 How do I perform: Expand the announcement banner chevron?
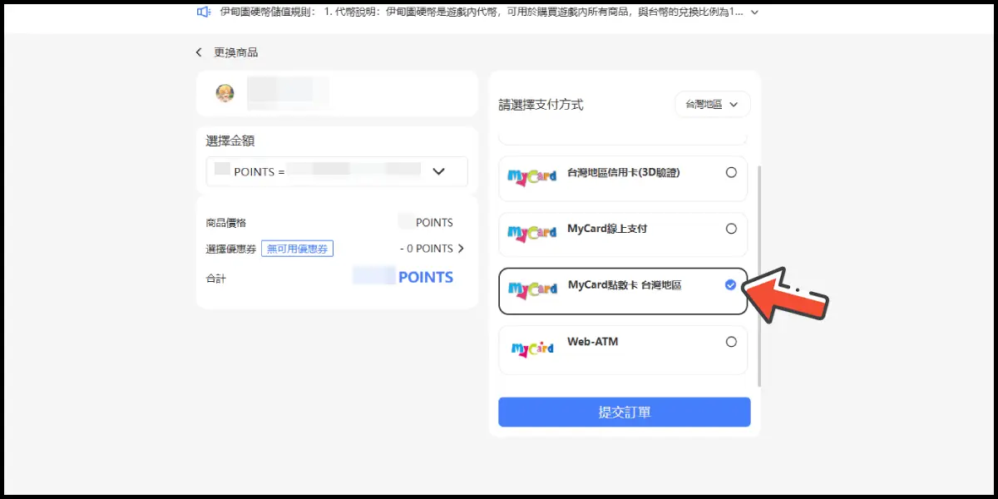point(754,12)
